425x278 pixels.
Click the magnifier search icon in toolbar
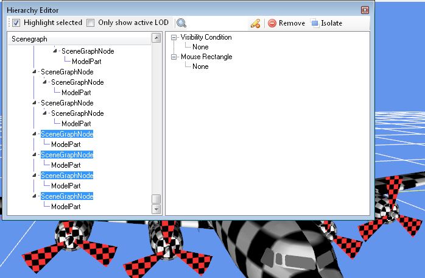[181, 23]
